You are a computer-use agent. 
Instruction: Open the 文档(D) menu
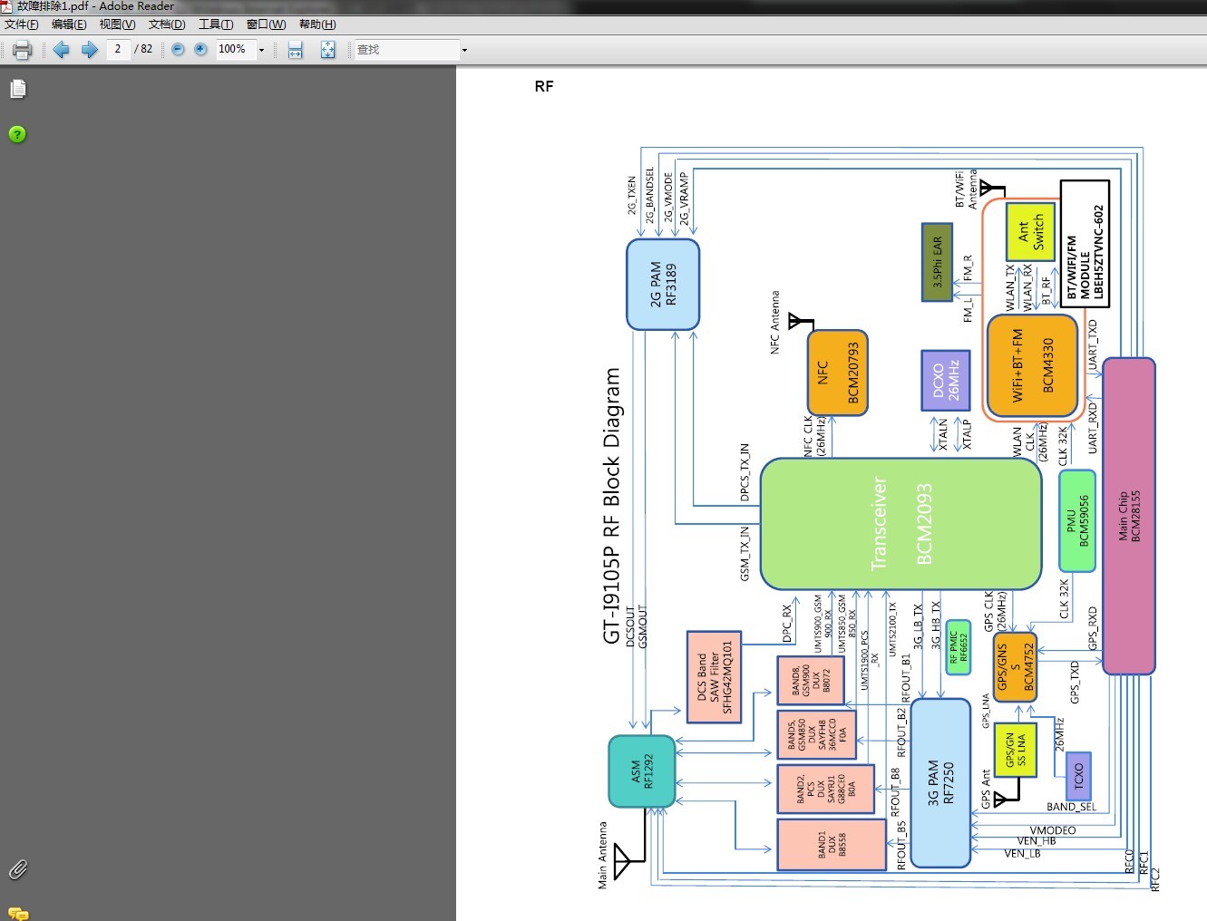point(167,24)
